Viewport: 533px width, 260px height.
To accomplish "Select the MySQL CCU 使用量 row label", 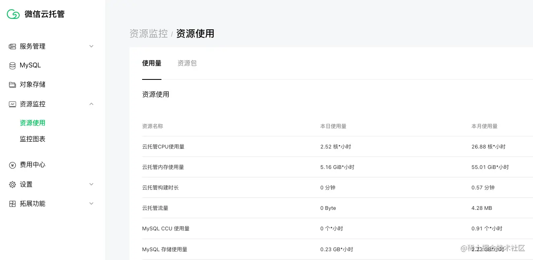I will point(166,228).
